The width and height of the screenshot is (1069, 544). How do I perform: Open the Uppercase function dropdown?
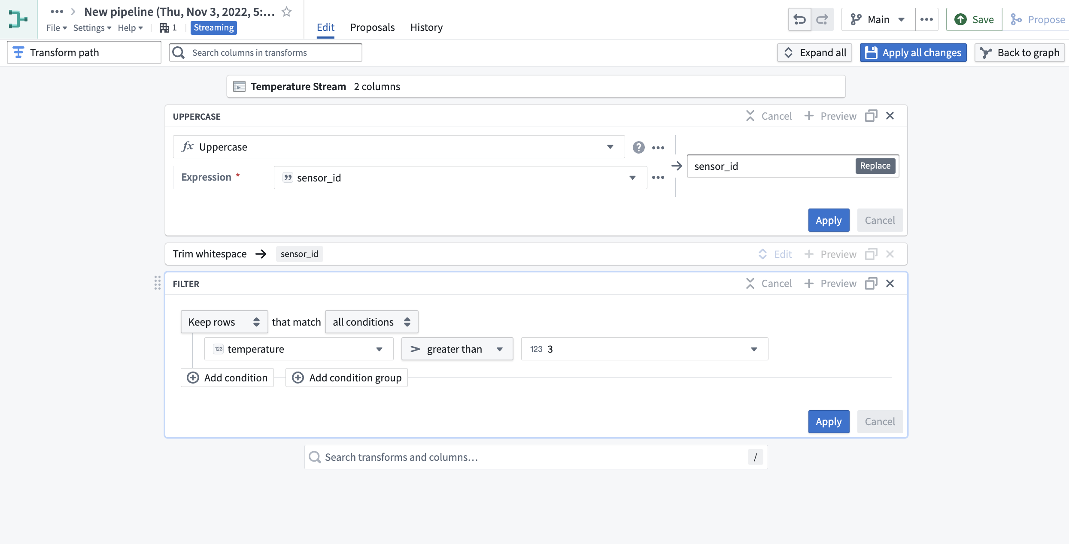tap(611, 147)
